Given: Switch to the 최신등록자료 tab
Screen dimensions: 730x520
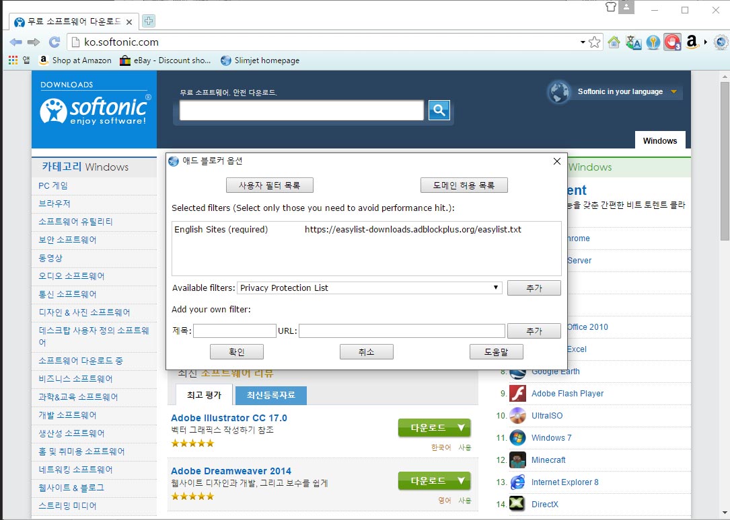Looking at the screenshot, I should pyautogui.click(x=270, y=395).
